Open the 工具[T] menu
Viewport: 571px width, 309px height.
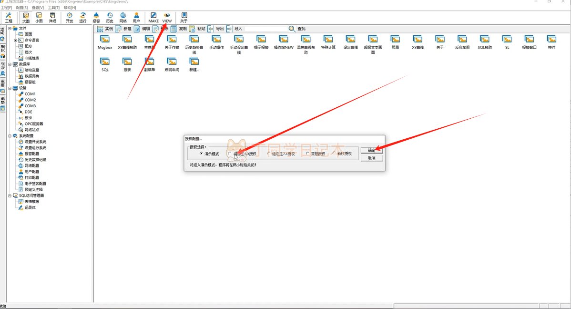tap(54, 8)
